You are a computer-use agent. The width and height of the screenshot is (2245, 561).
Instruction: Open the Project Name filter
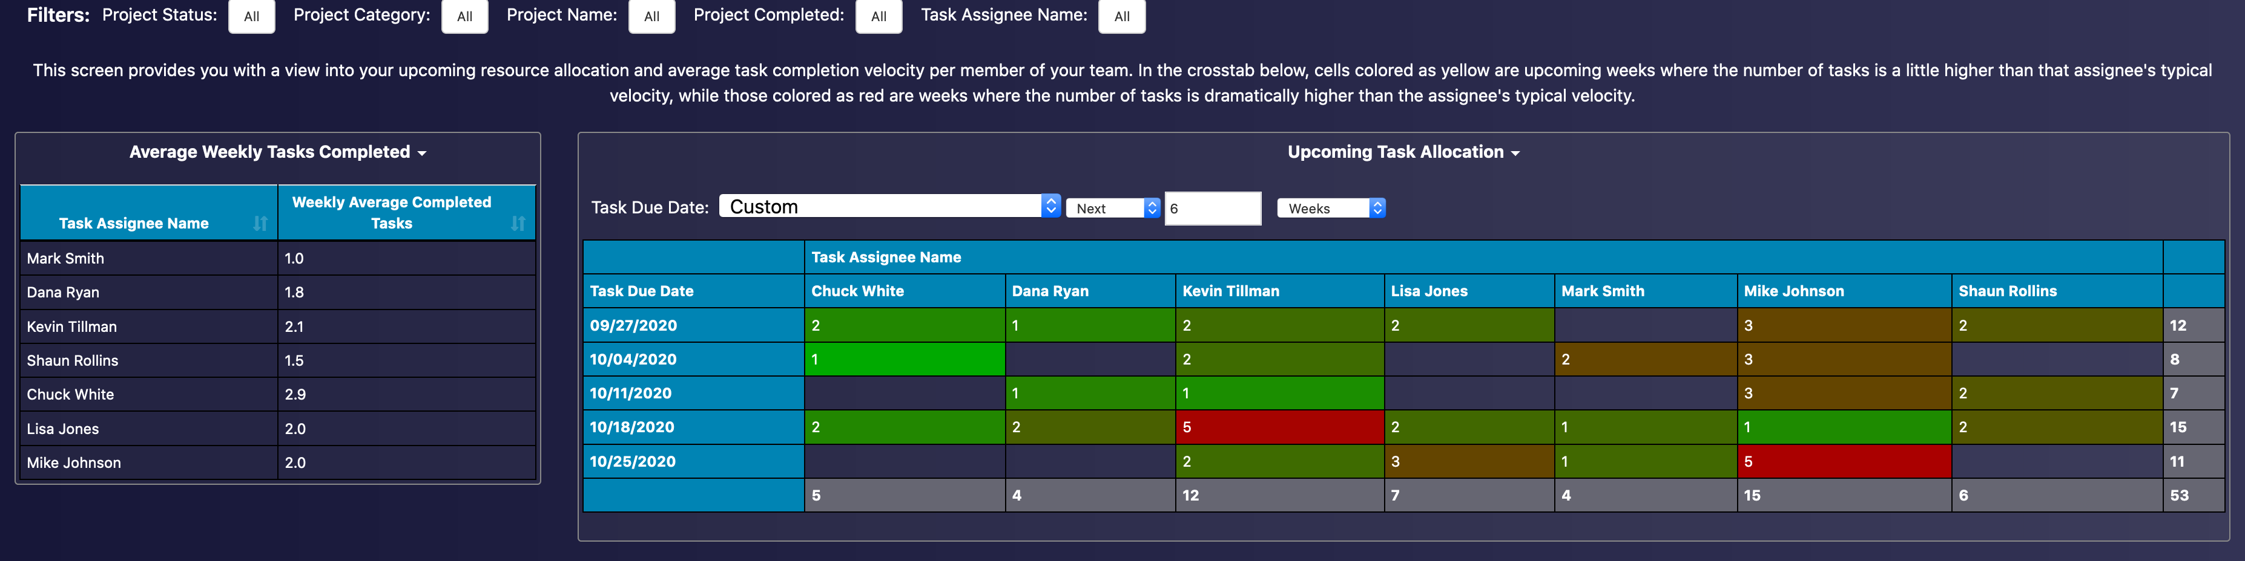click(651, 16)
